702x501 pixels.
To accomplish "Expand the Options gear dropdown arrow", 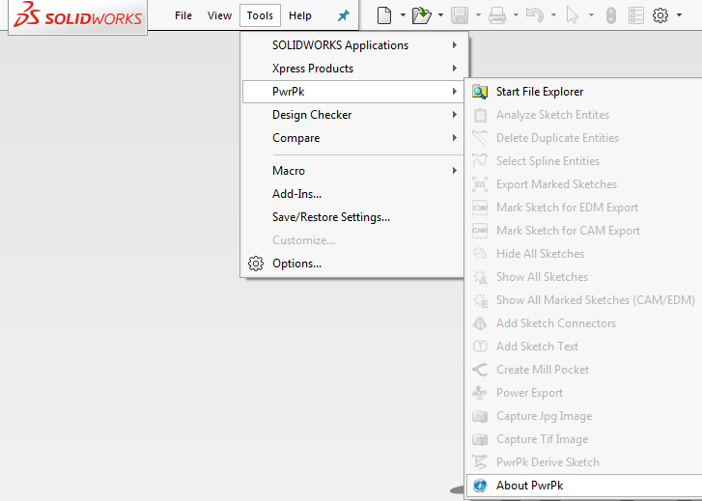I will tap(679, 15).
